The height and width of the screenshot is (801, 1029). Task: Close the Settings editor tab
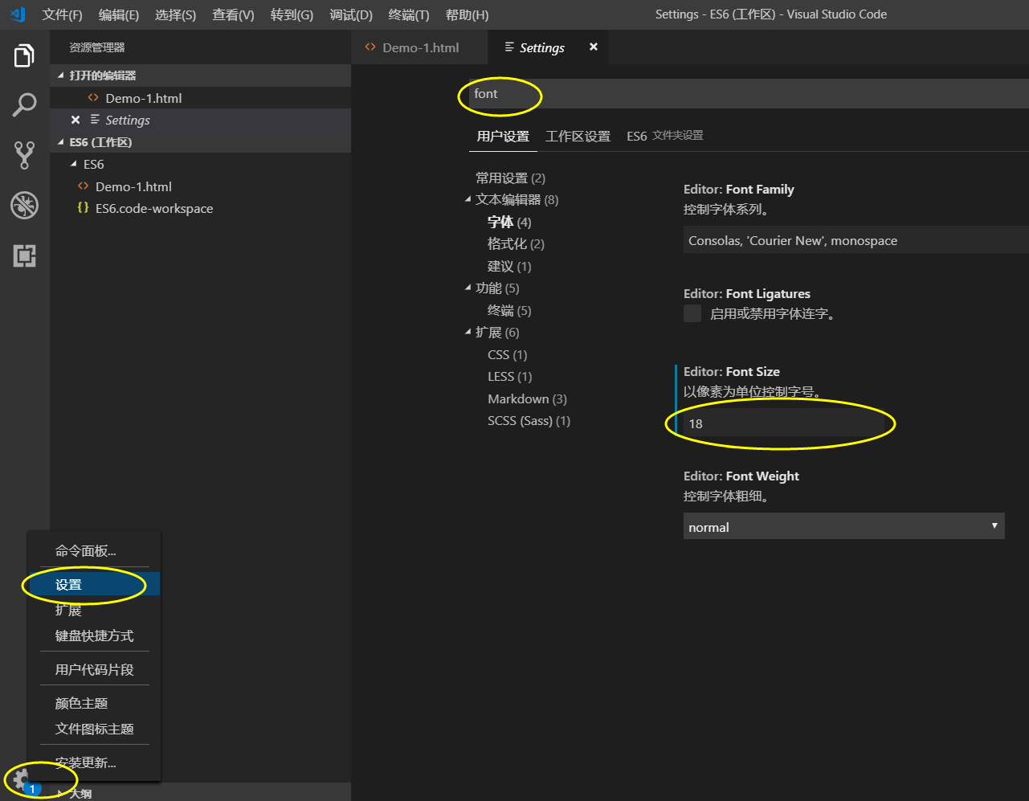pyautogui.click(x=594, y=47)
